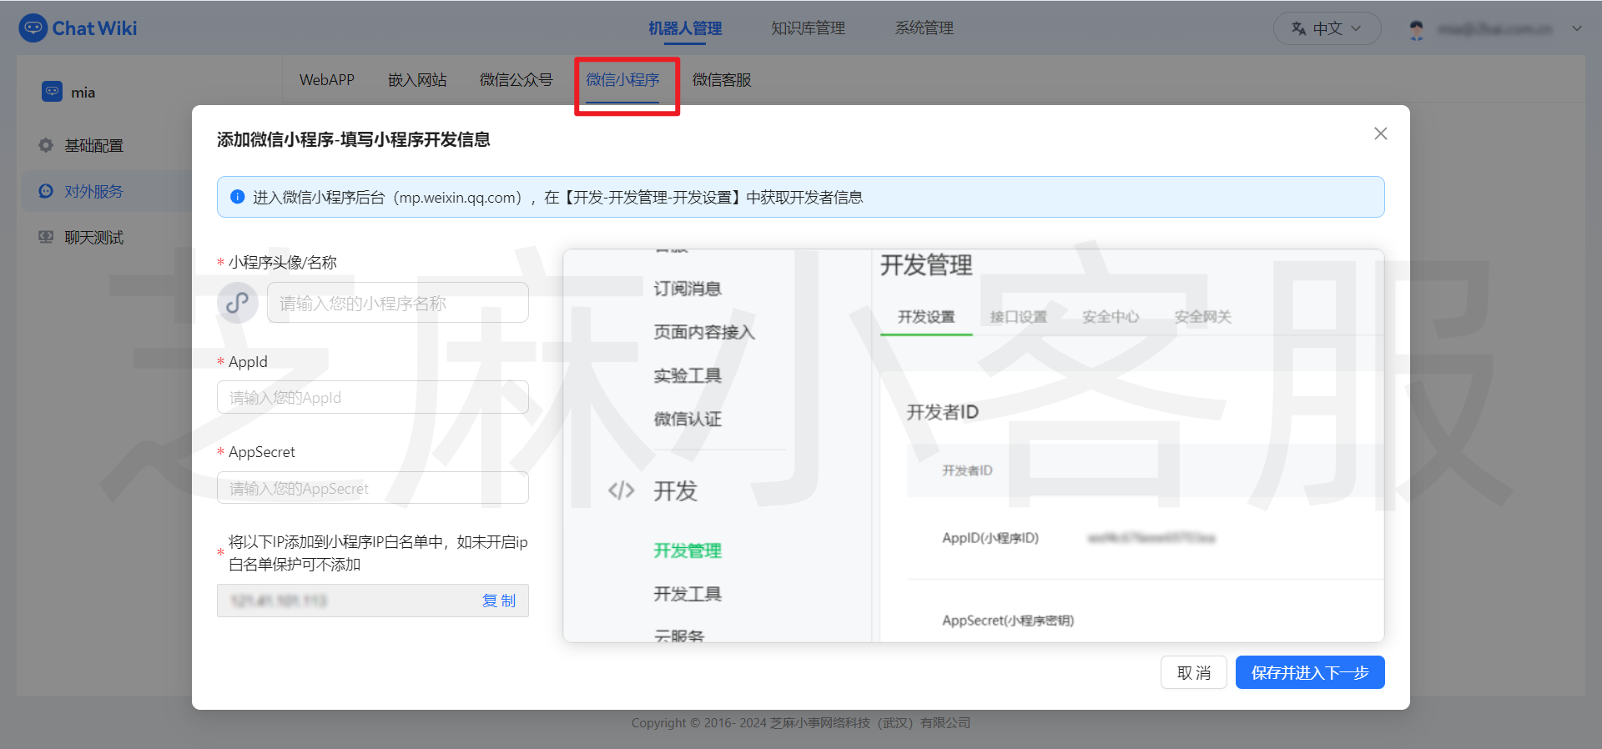Viewport: 1602px width, 749px height.
Task: Focus the AppSecret input field
Action: coord(373,488)
